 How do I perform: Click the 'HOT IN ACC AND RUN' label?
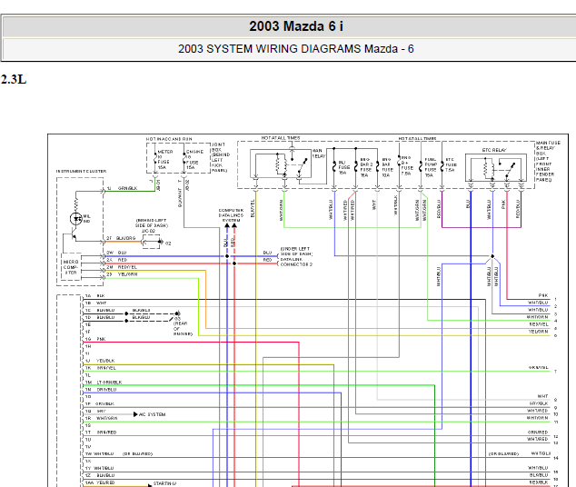(169, 139)
